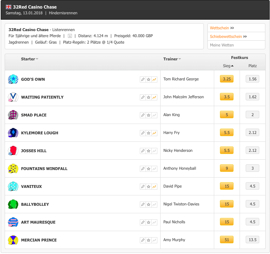Sort the list by Trainer column
This screenshot has height=254, width=270.
pos(172,59)
